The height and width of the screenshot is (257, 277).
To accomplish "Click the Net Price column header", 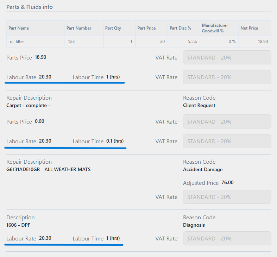I will pos(249,28).
